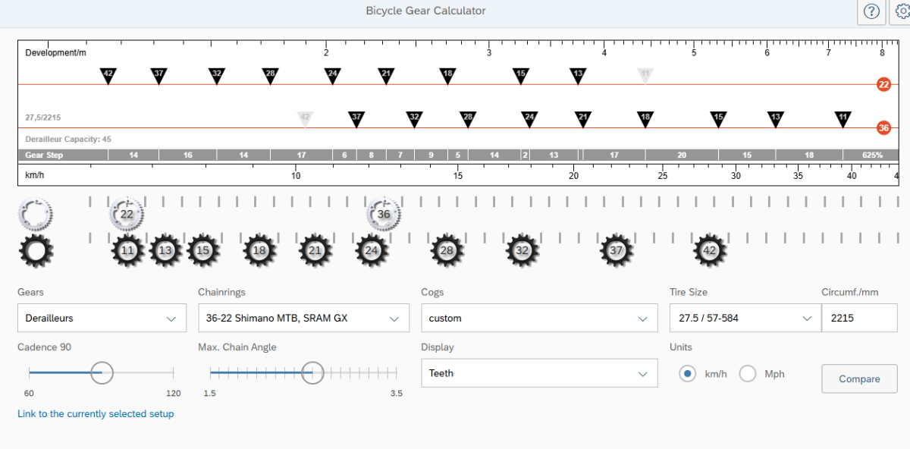Click the 42-tooth cog sprocket

point(710,250)
